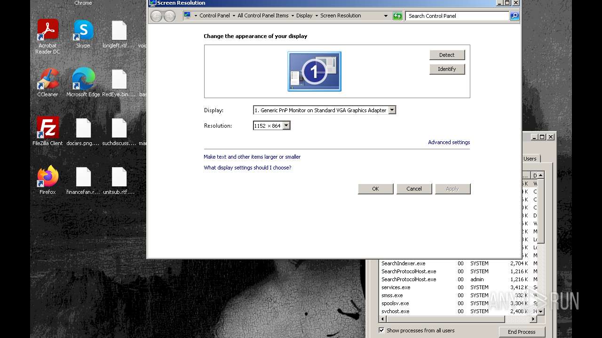The height and width of the screenshot is (338, 602).
Task: Select the services.exe process row
Action: (x=458, y=287)
